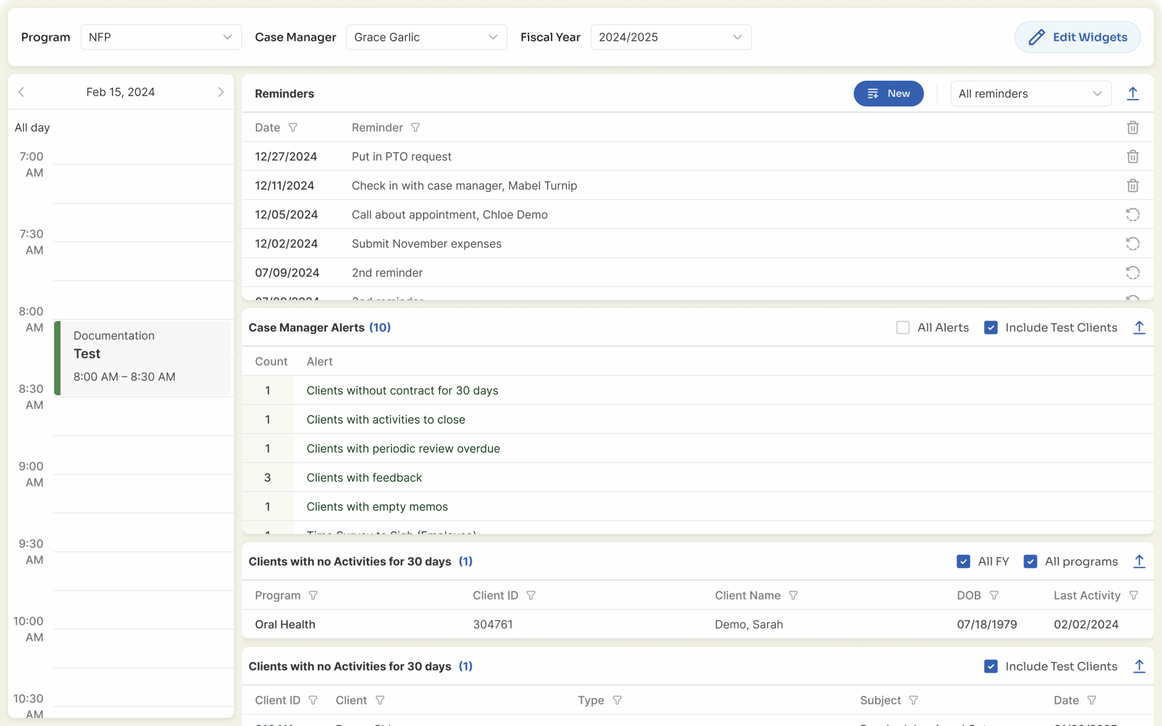Click the Edit Widgets button

coord(1077,37)
